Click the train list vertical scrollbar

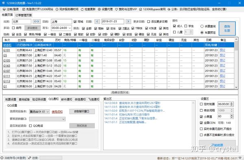point(236,63)
